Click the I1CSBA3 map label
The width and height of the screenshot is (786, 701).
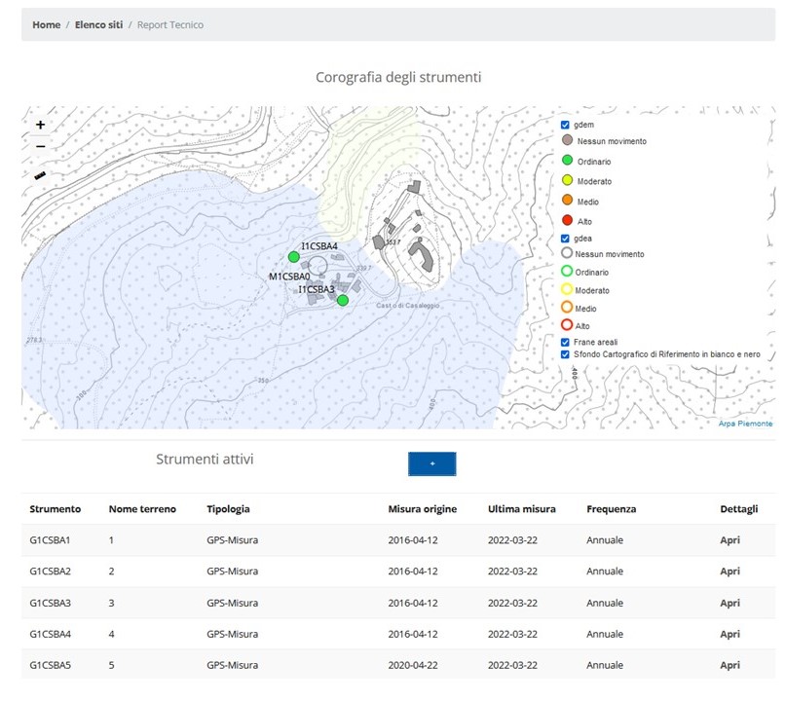pyautogui.click(x=317, y=289)
